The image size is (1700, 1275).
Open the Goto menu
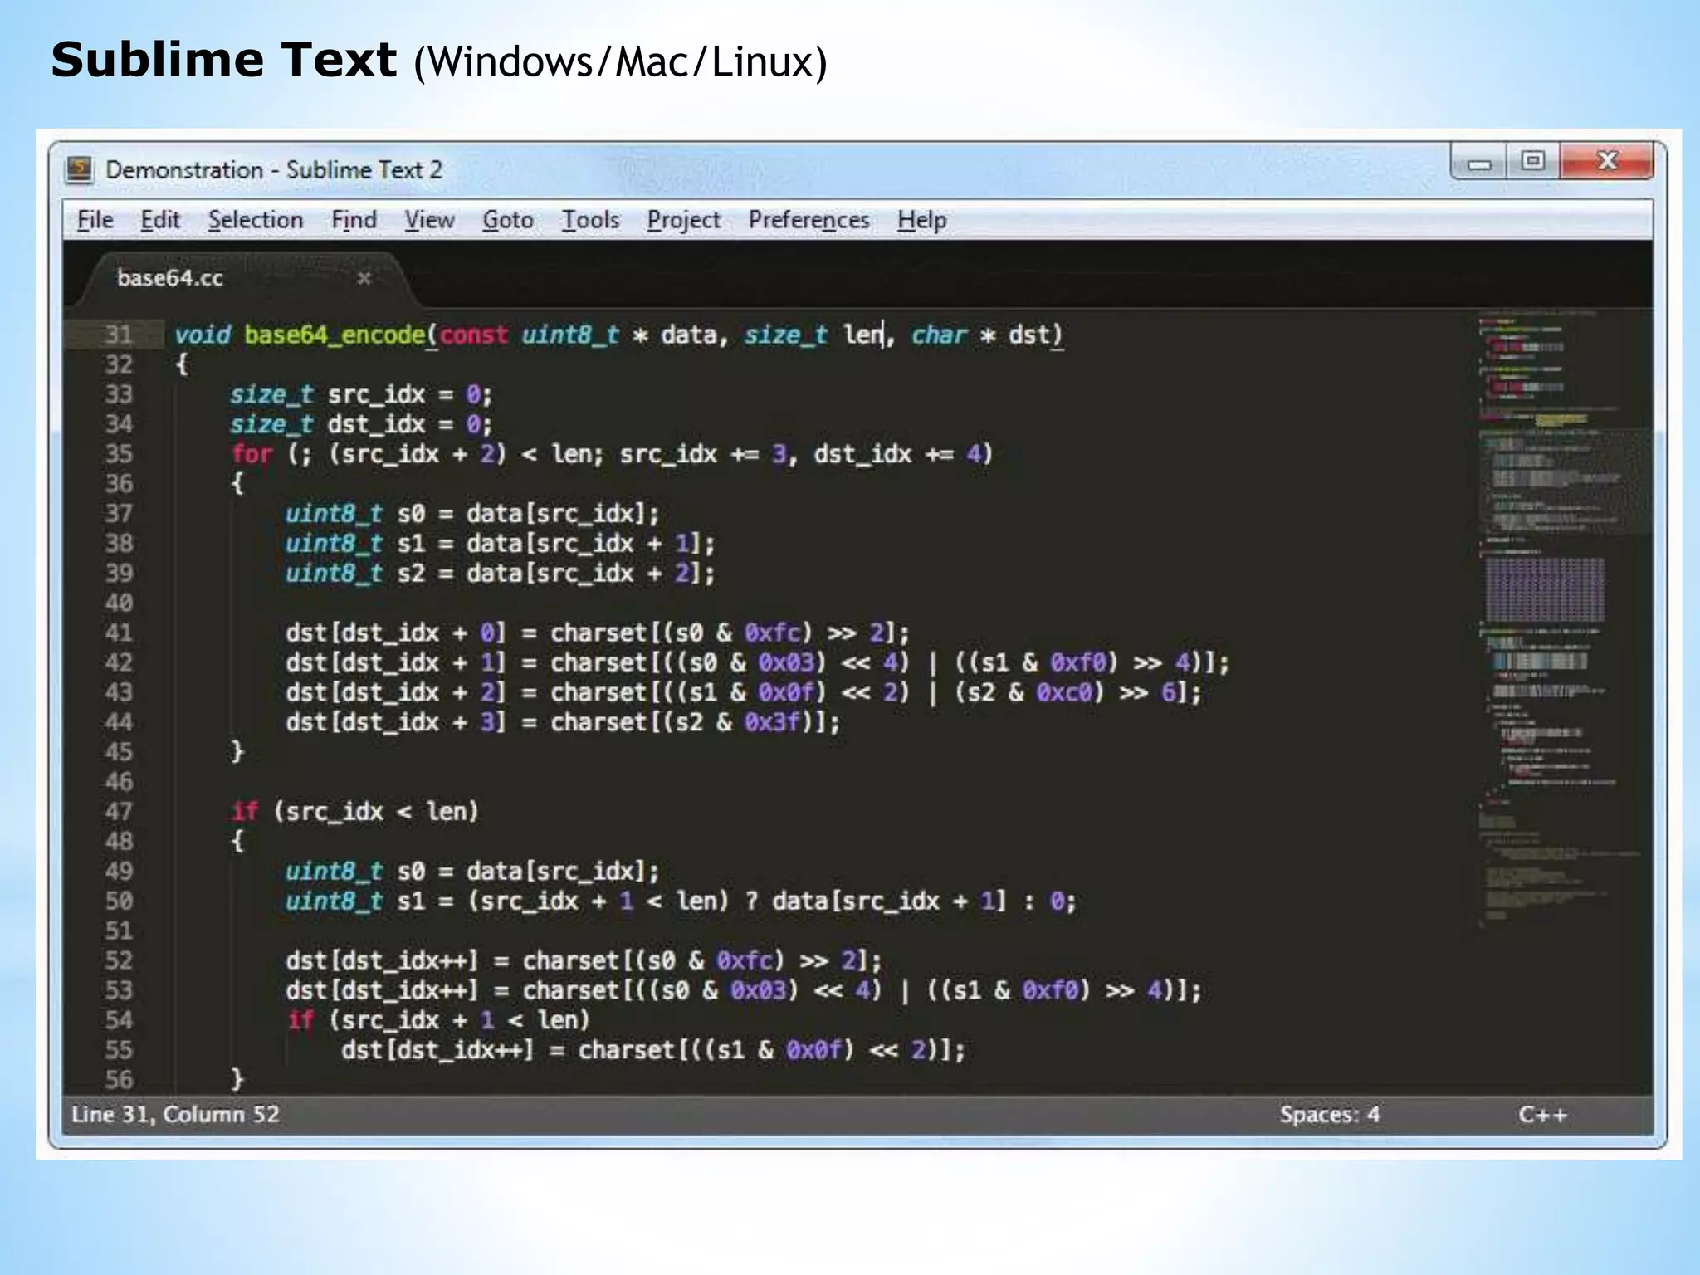point(508,220)
